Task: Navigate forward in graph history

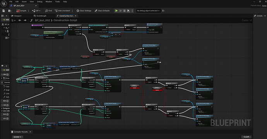Action: 25,20
